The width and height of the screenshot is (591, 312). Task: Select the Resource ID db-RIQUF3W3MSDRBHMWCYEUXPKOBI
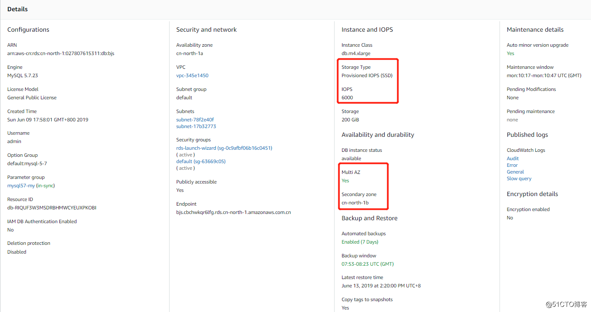tap(52, 208)
